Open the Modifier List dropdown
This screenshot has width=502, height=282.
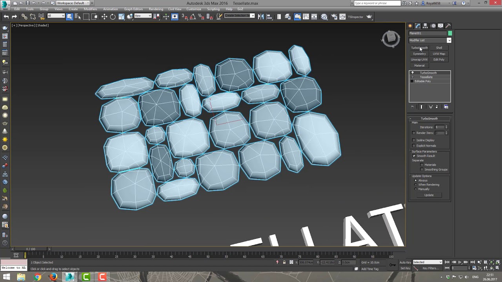[430, 40]
